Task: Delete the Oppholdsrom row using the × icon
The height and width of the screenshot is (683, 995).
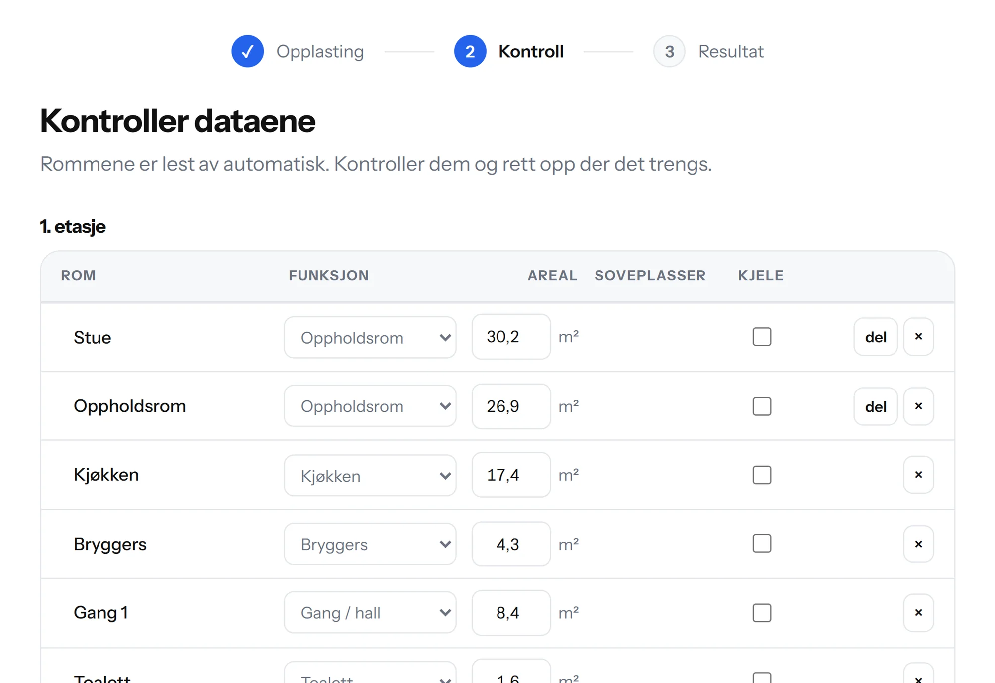Action: (x=918, y=406)
